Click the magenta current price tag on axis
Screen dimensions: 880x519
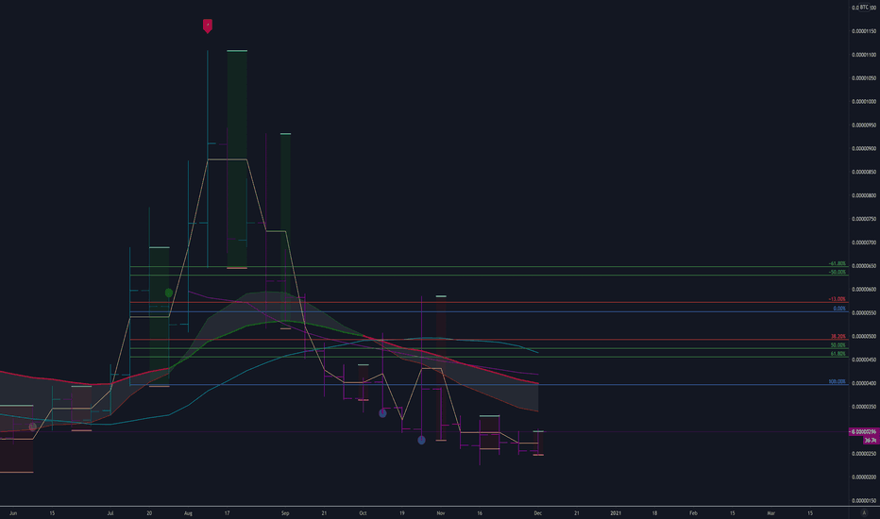(x=863, y=432)
